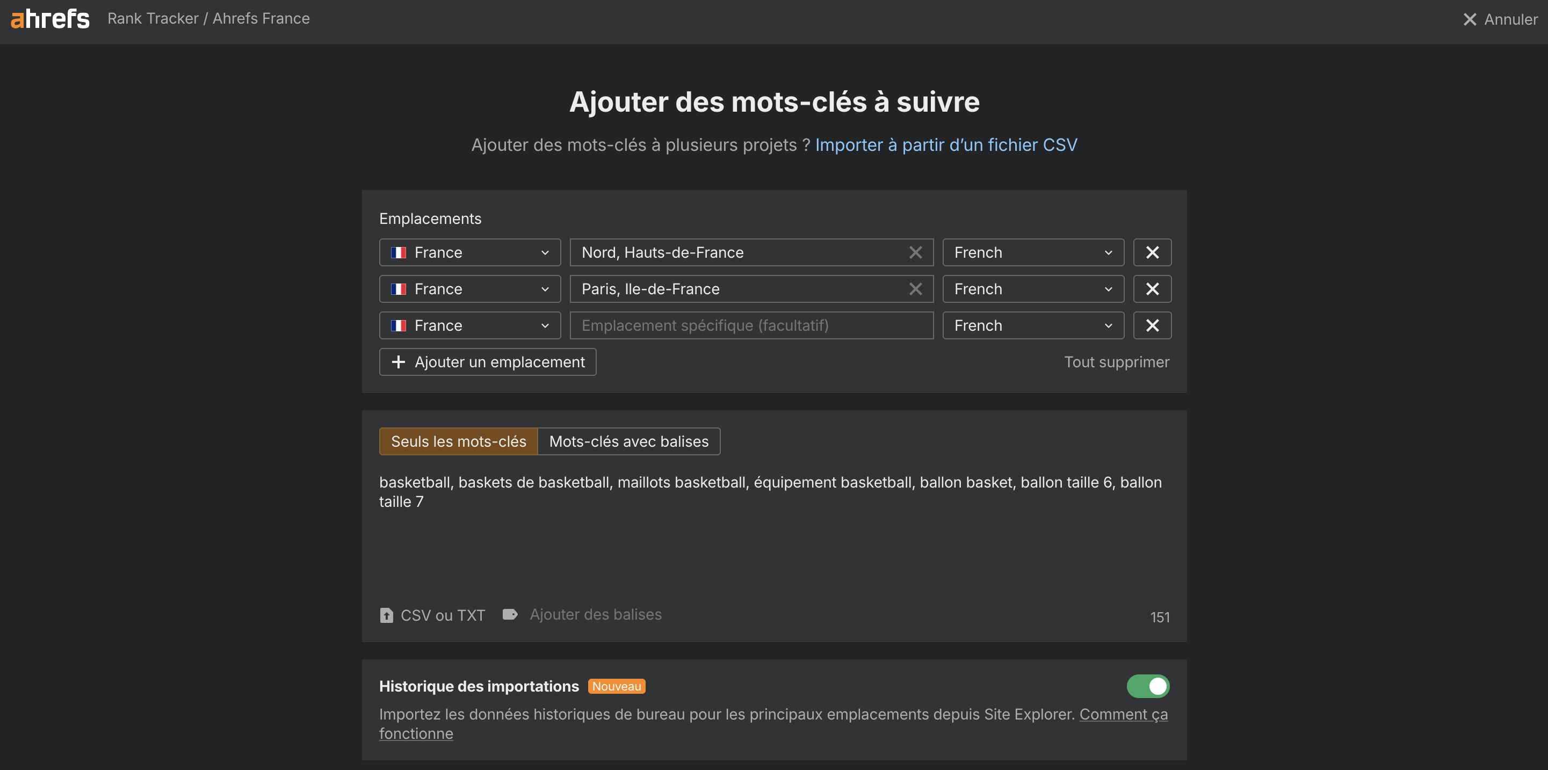Switch to the Mots-clés avec balises tab
This screenshot has height=770, width=1548.
click(628, 441)
